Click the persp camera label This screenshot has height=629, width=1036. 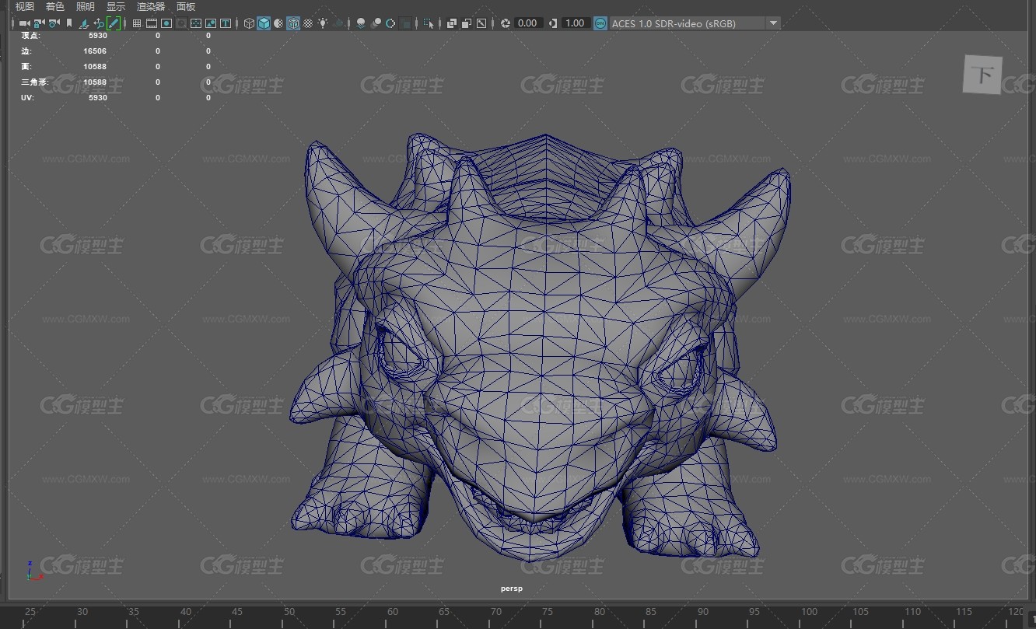point(512,589)
